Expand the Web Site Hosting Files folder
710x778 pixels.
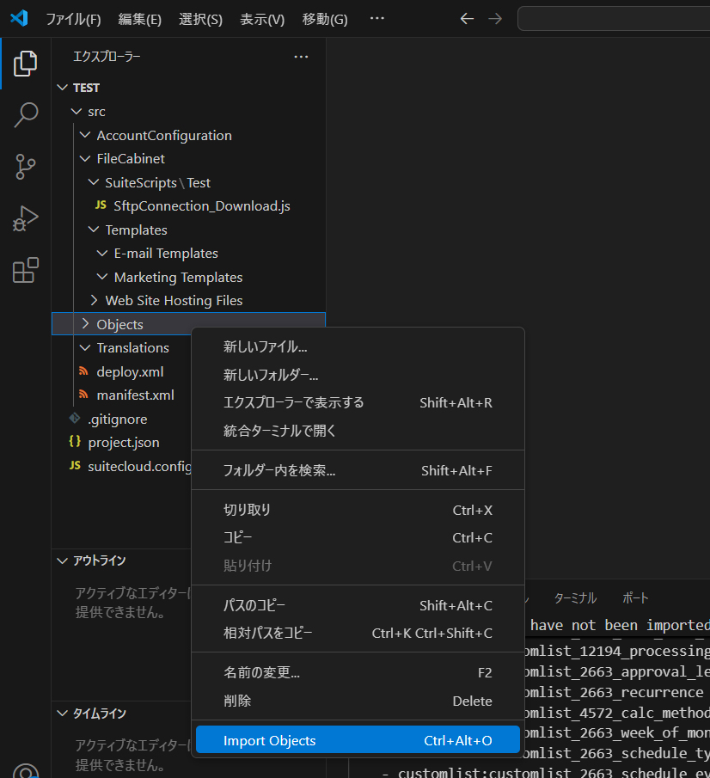94,300
